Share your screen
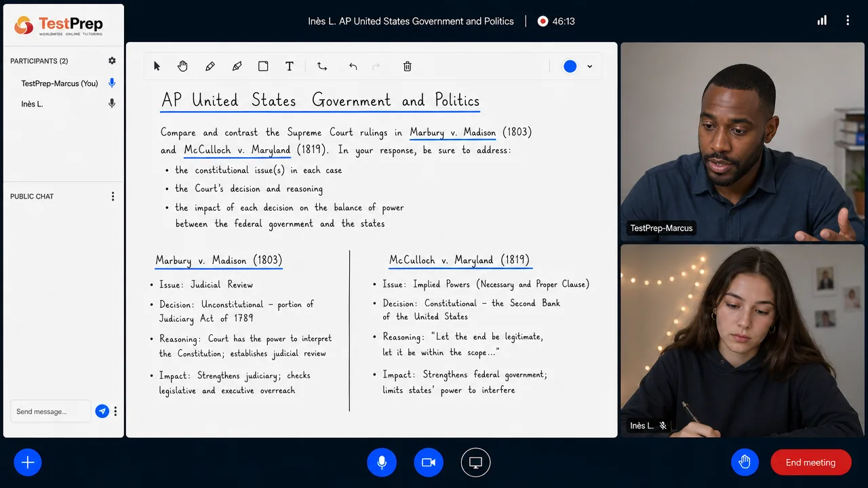 click(x=476, y=463)
